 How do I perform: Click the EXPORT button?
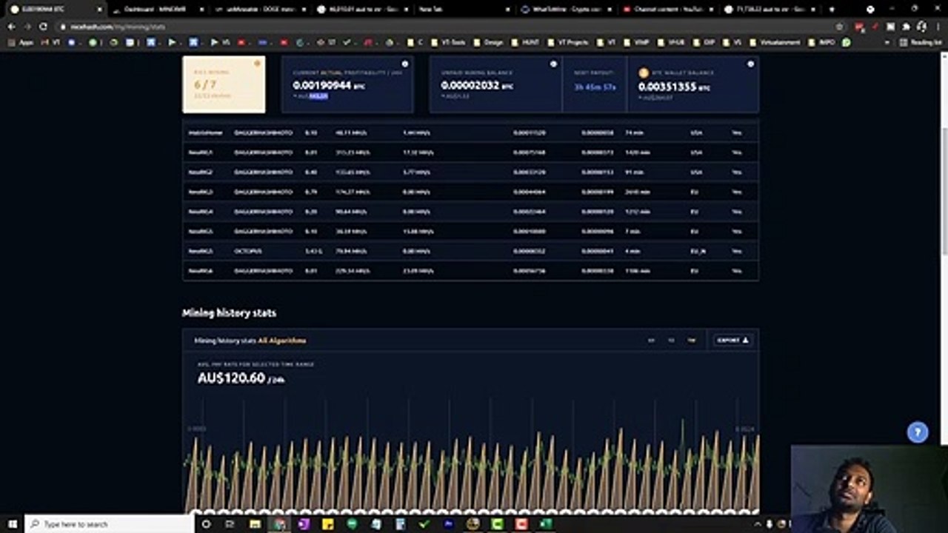732,341
